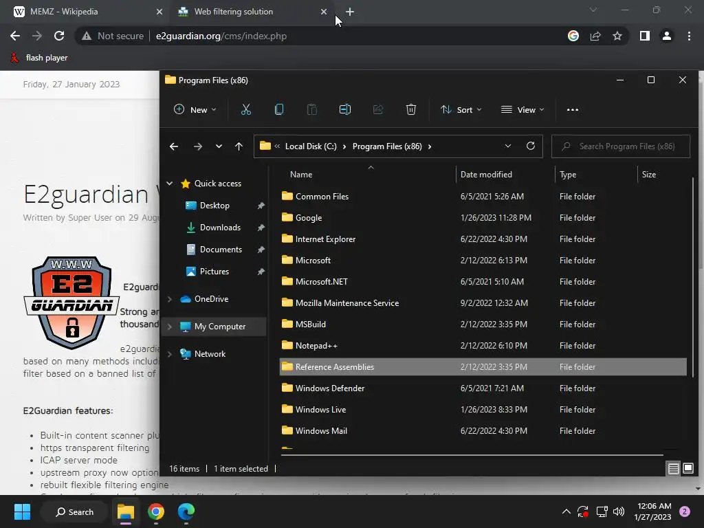The width and height of the screenshot is (704, 528).
Task: Reload the Chrome page
Action: point(59,36)
